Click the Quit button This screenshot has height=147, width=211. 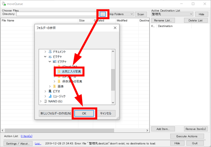[195, 143]
